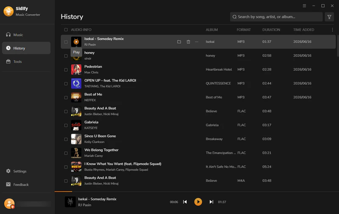This screenshot has width=339, height=214.
Task: Open output folder for Isekai - Someday Remix
Action: point(179,42)
